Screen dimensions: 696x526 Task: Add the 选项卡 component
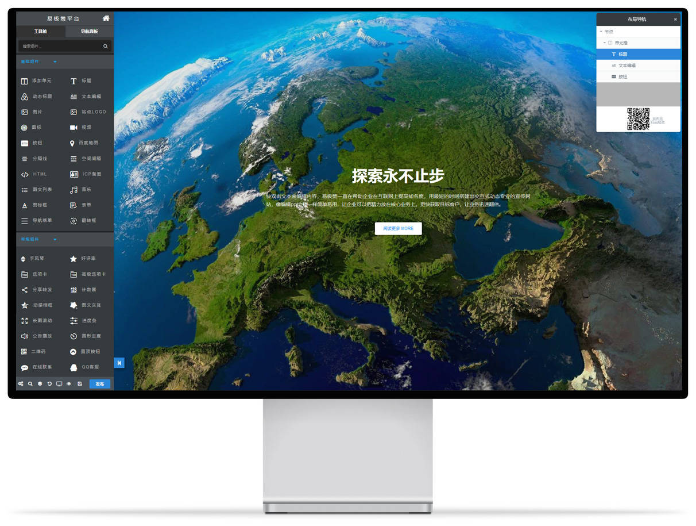pos(34,275)
